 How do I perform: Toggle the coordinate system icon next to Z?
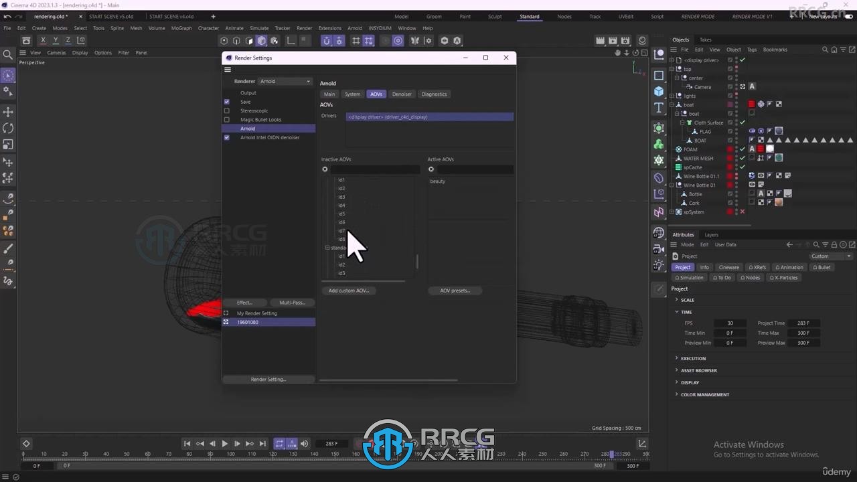[x=80, y=41]
